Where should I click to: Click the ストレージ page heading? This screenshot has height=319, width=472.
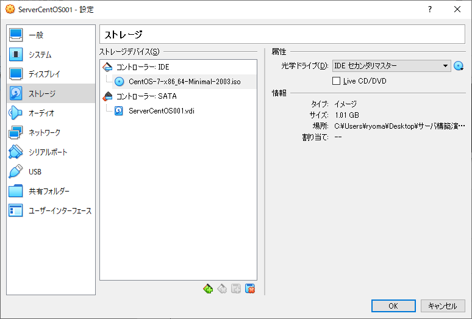click(123, 35)
